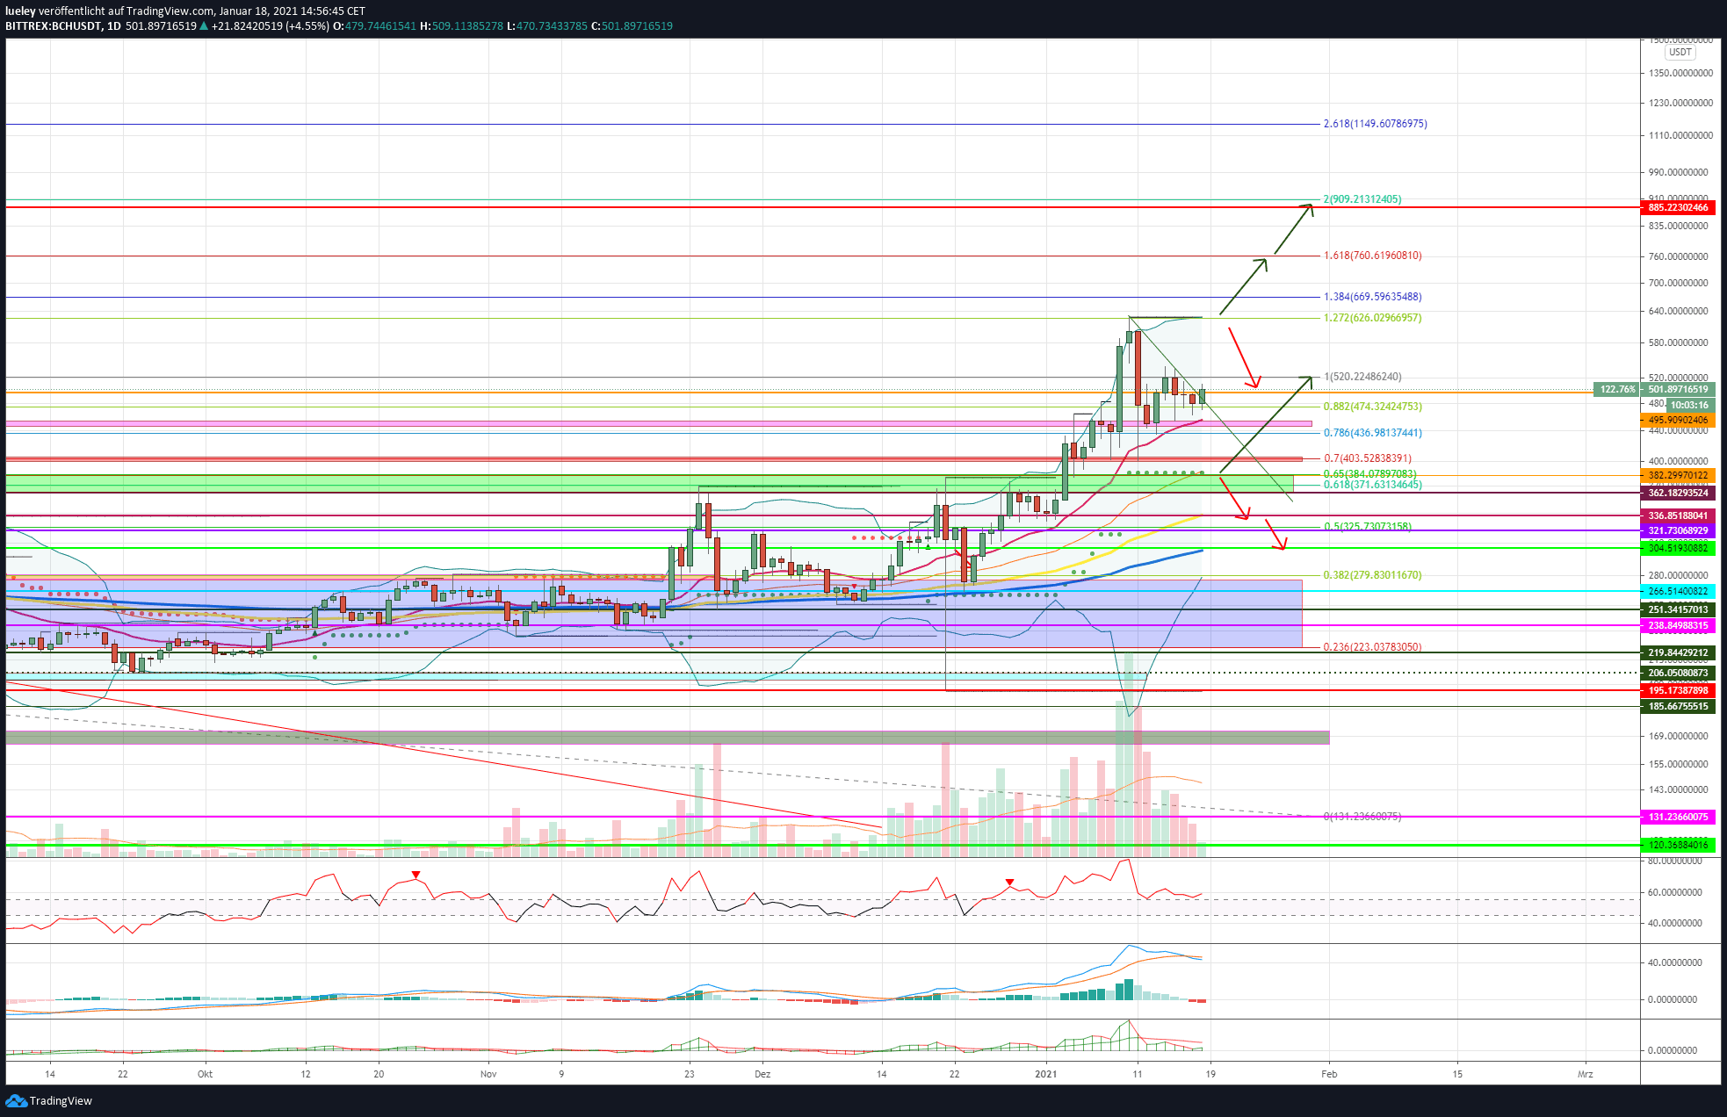Select the dark red 362.18293524 price label

1678,494
